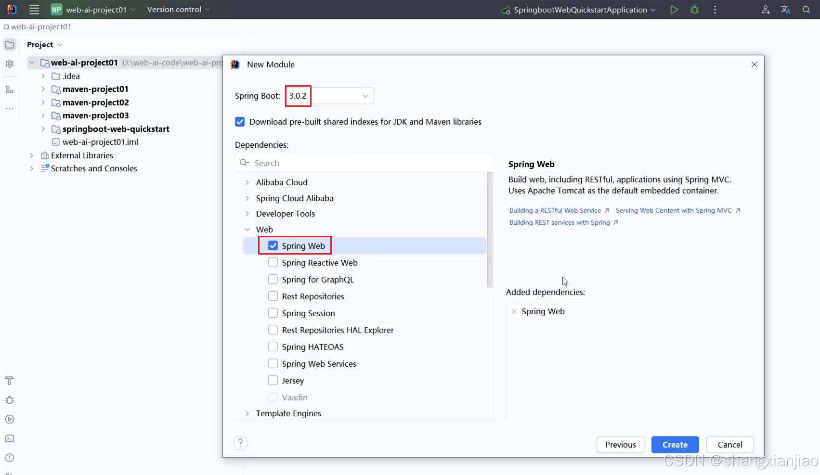Expand the maven-project01 module in project tree
This screenshot has width=820, height=475.
[x=43, y=89]
